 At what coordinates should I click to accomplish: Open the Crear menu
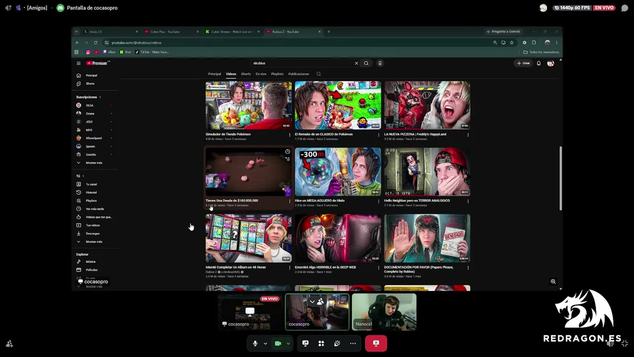524,63
